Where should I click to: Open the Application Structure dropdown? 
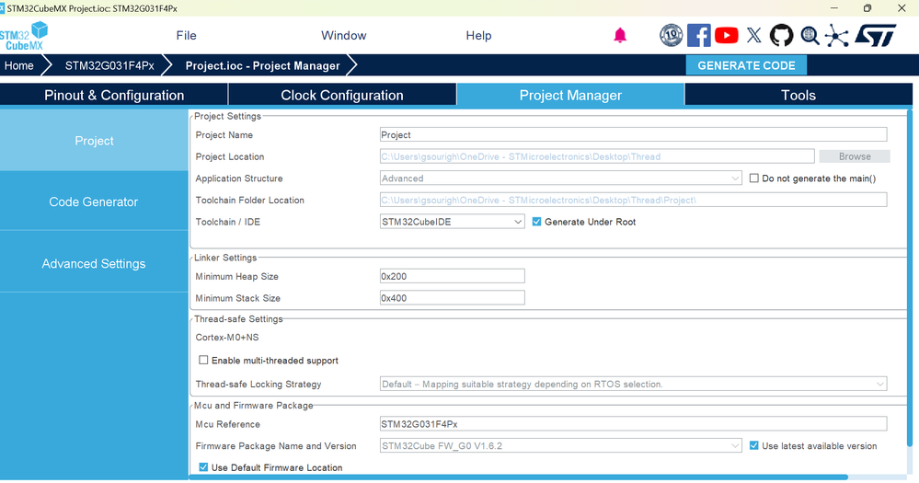coord(561,178)
